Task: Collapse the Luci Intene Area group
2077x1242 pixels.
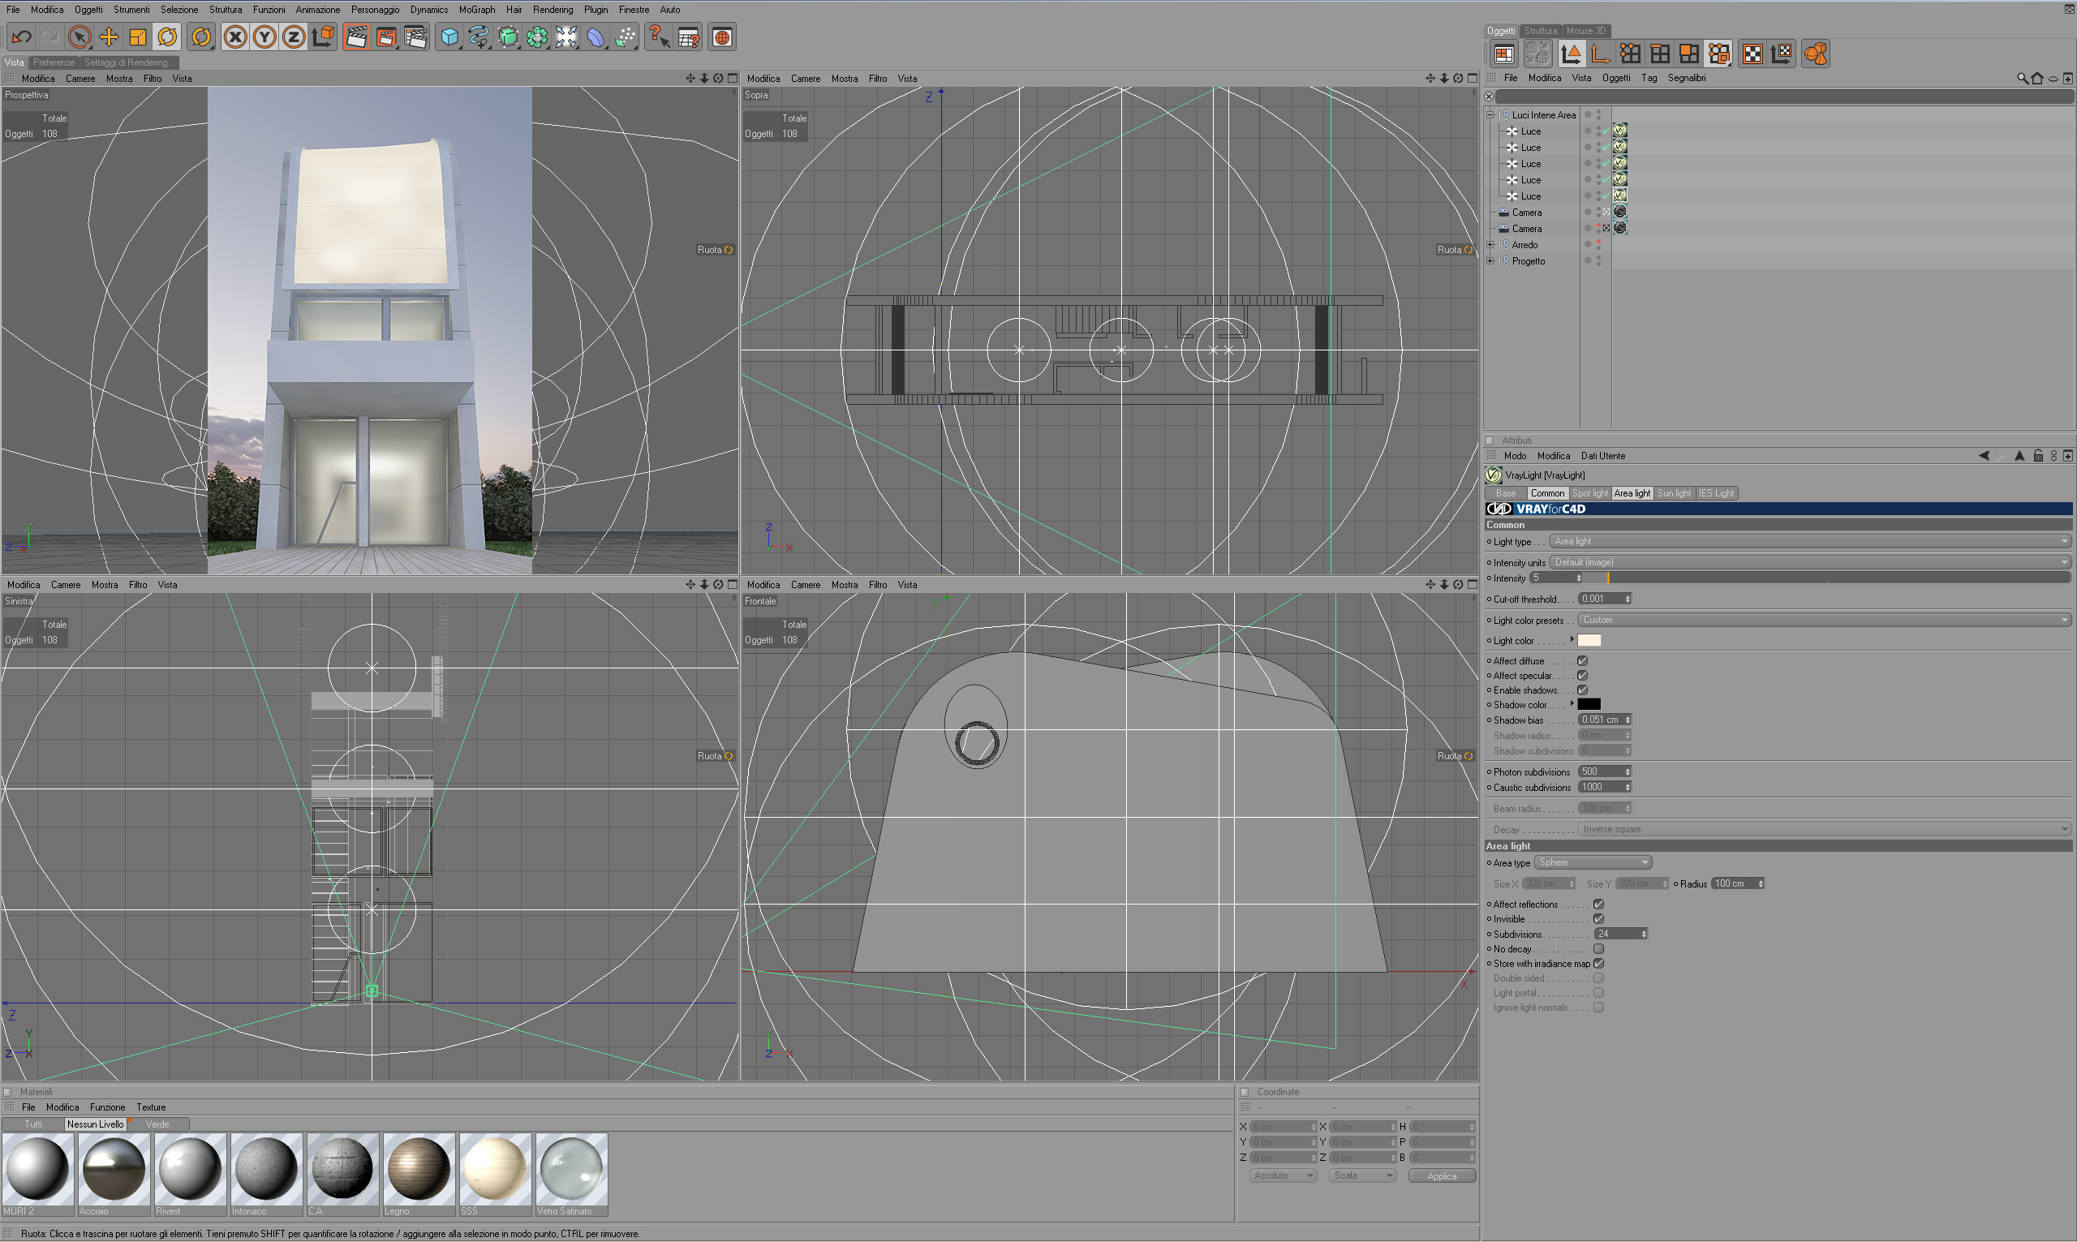Action: 1490,114
